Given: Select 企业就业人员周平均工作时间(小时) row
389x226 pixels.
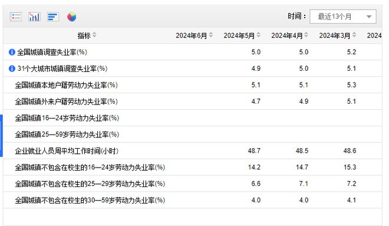Looking at the screenshot, I should click(193, 150).
